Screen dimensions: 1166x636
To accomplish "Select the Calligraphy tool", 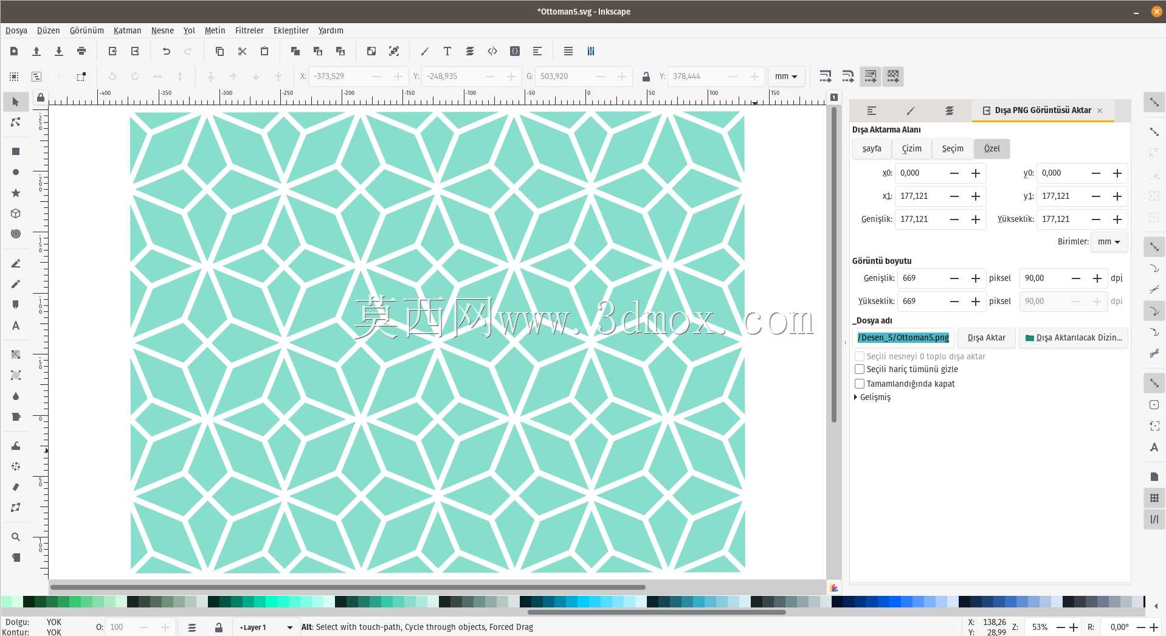I will (16, 305).
